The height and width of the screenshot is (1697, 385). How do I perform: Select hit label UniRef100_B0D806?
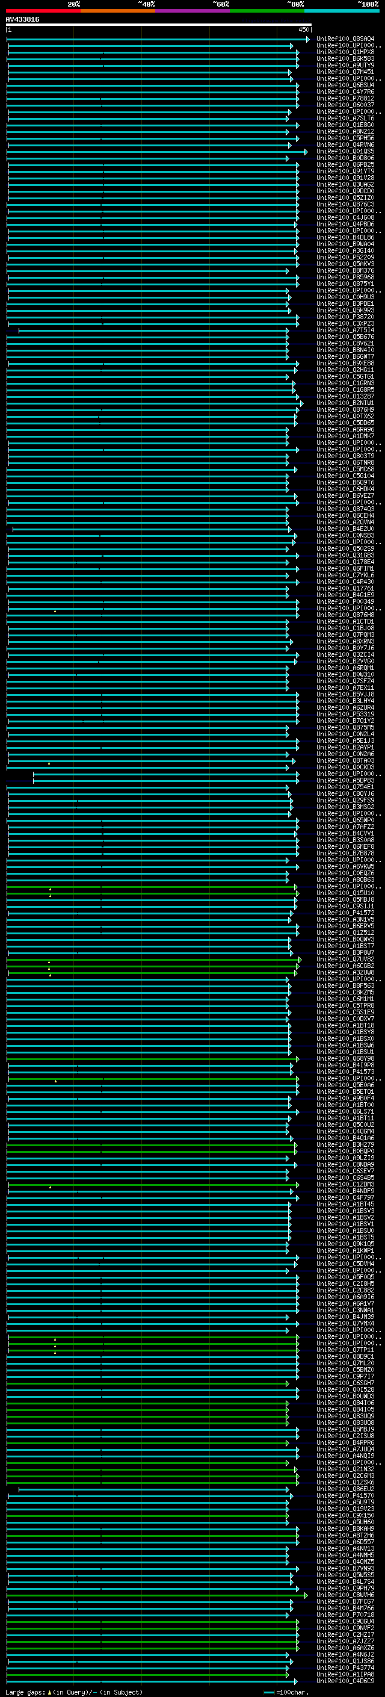pyautogui.click(x=345, y=158)
